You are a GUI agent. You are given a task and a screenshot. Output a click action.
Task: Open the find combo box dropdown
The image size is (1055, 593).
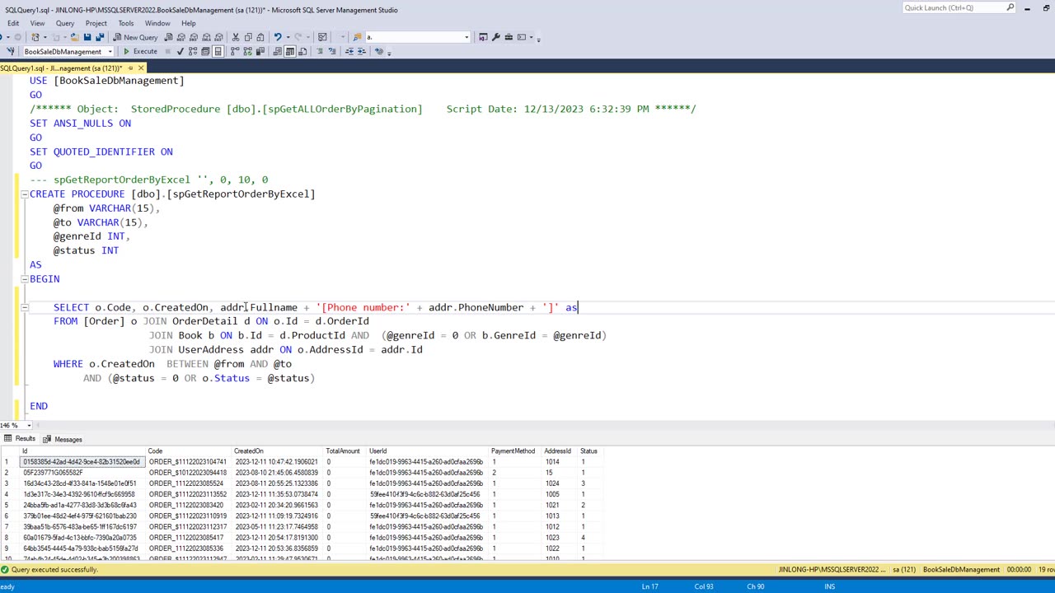click(x=467, y=37)
